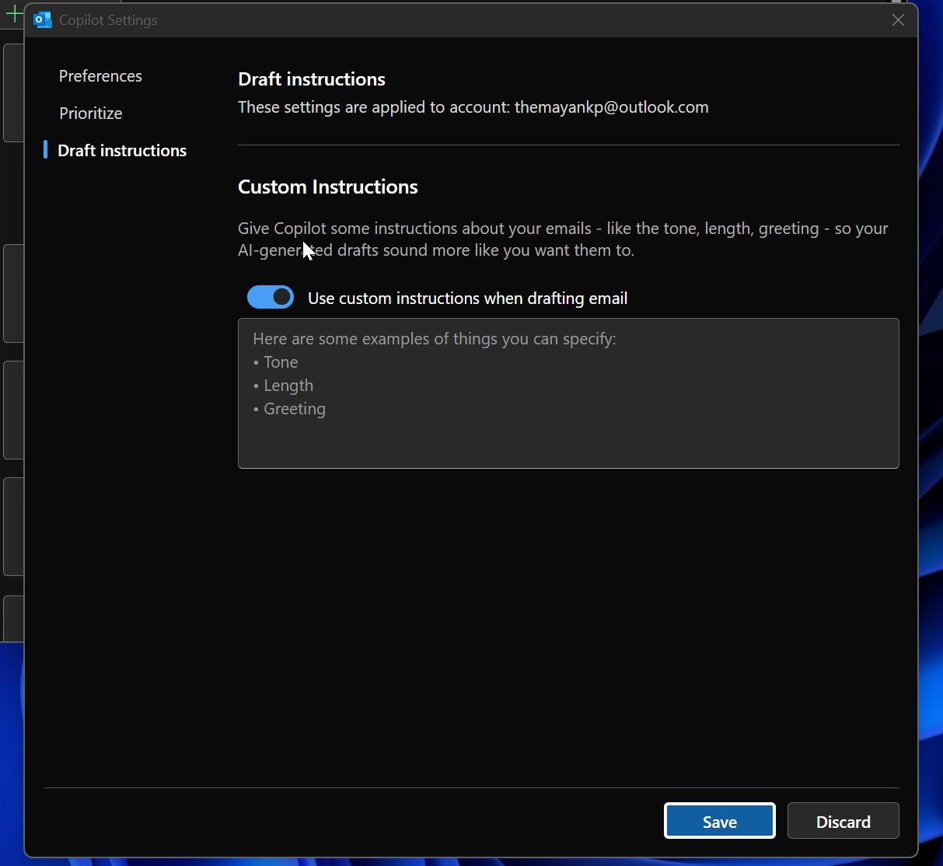Click the 'Draft instructions' page heading

pyautogui.click(x=312, y=79)
